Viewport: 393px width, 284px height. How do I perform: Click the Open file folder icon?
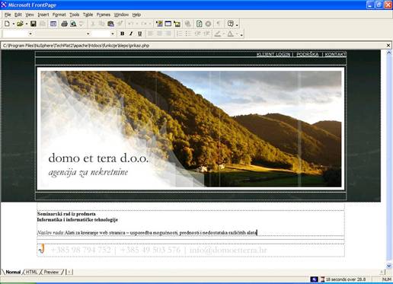click(x=20, y=24)
